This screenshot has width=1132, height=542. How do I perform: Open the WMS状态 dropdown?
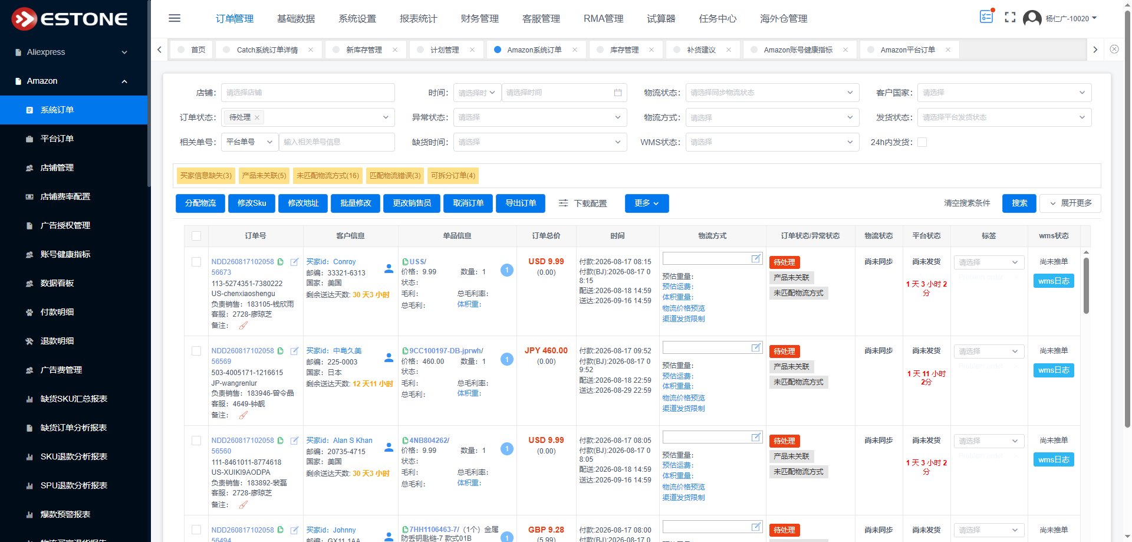click(x=772, y=142)
